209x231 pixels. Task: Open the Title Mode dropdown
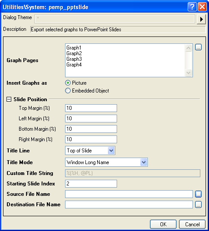(x=144, y=162)
